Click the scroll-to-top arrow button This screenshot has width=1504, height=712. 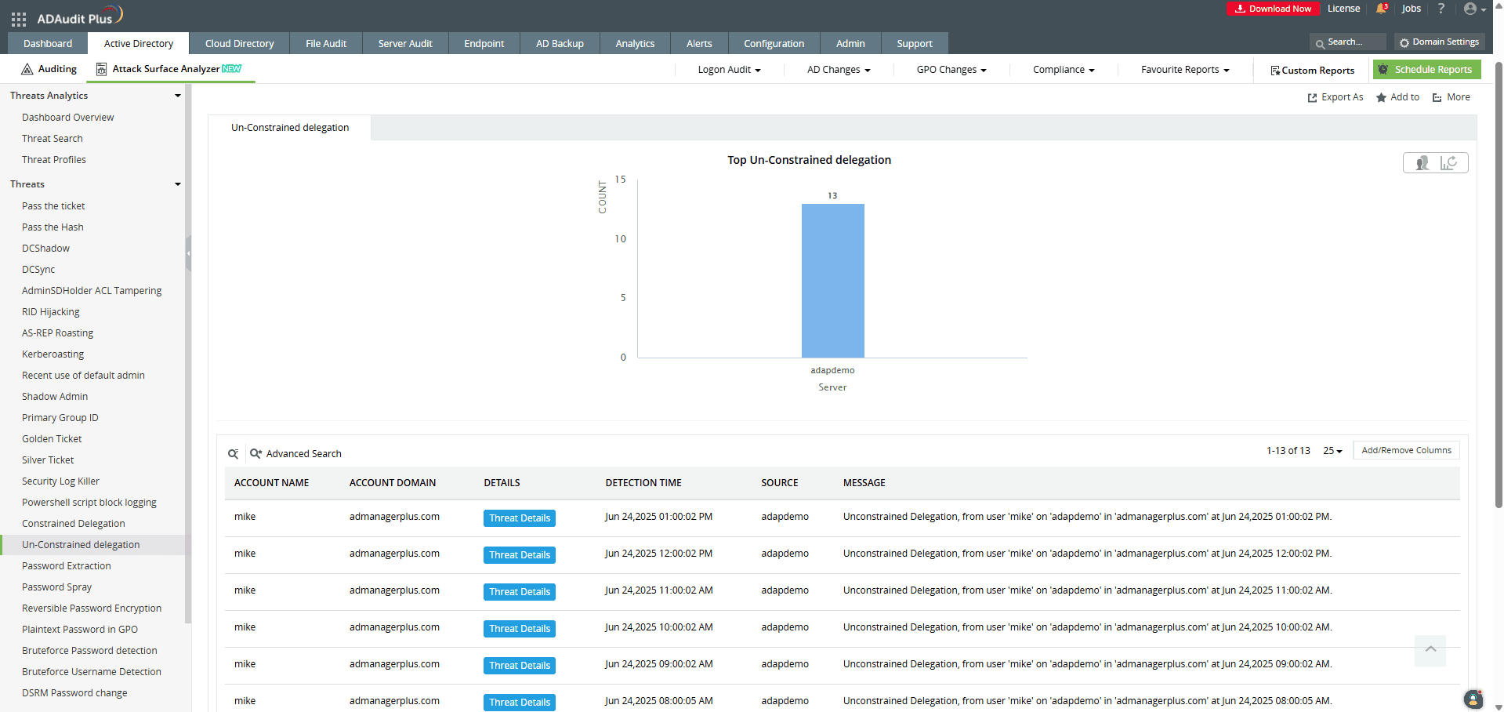pos(1430,650)
